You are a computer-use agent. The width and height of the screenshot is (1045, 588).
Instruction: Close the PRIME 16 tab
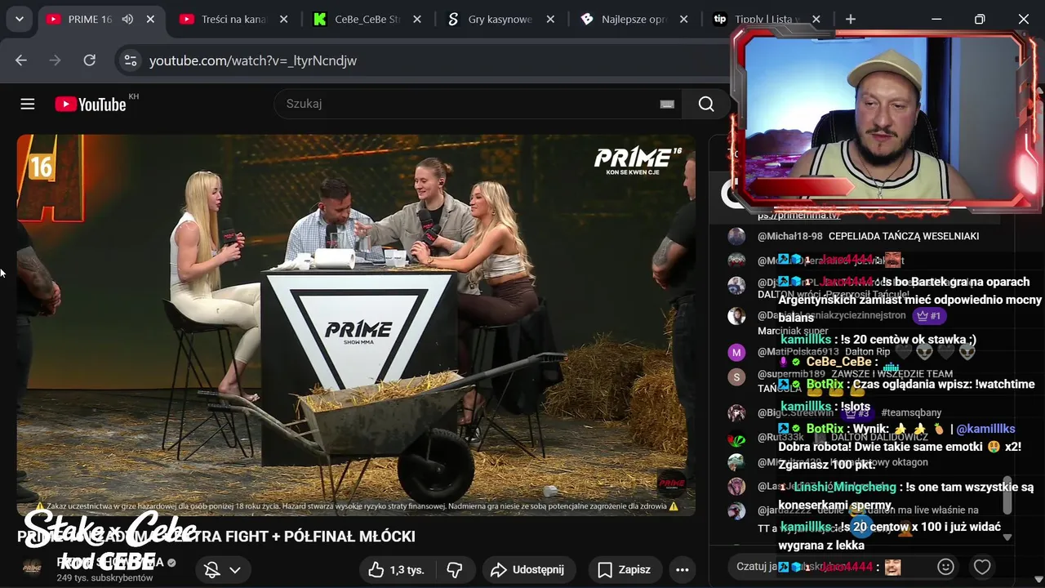click(x=150, y=19)
